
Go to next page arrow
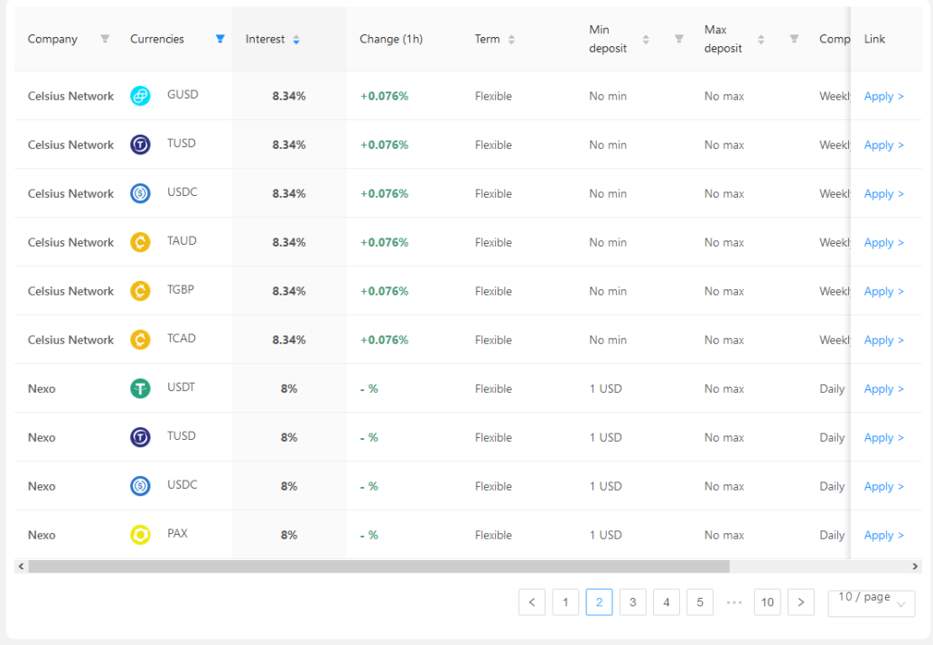[x=801, y=603]
